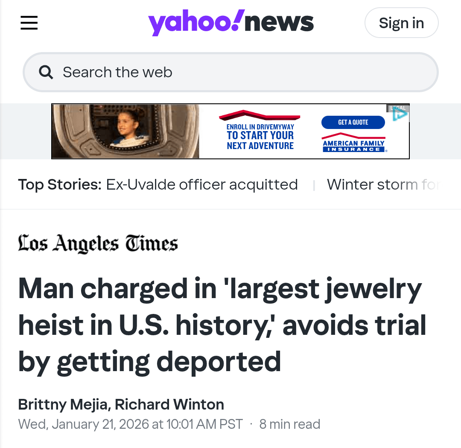Open the hamburger navigation menu

tap(29, 23)
